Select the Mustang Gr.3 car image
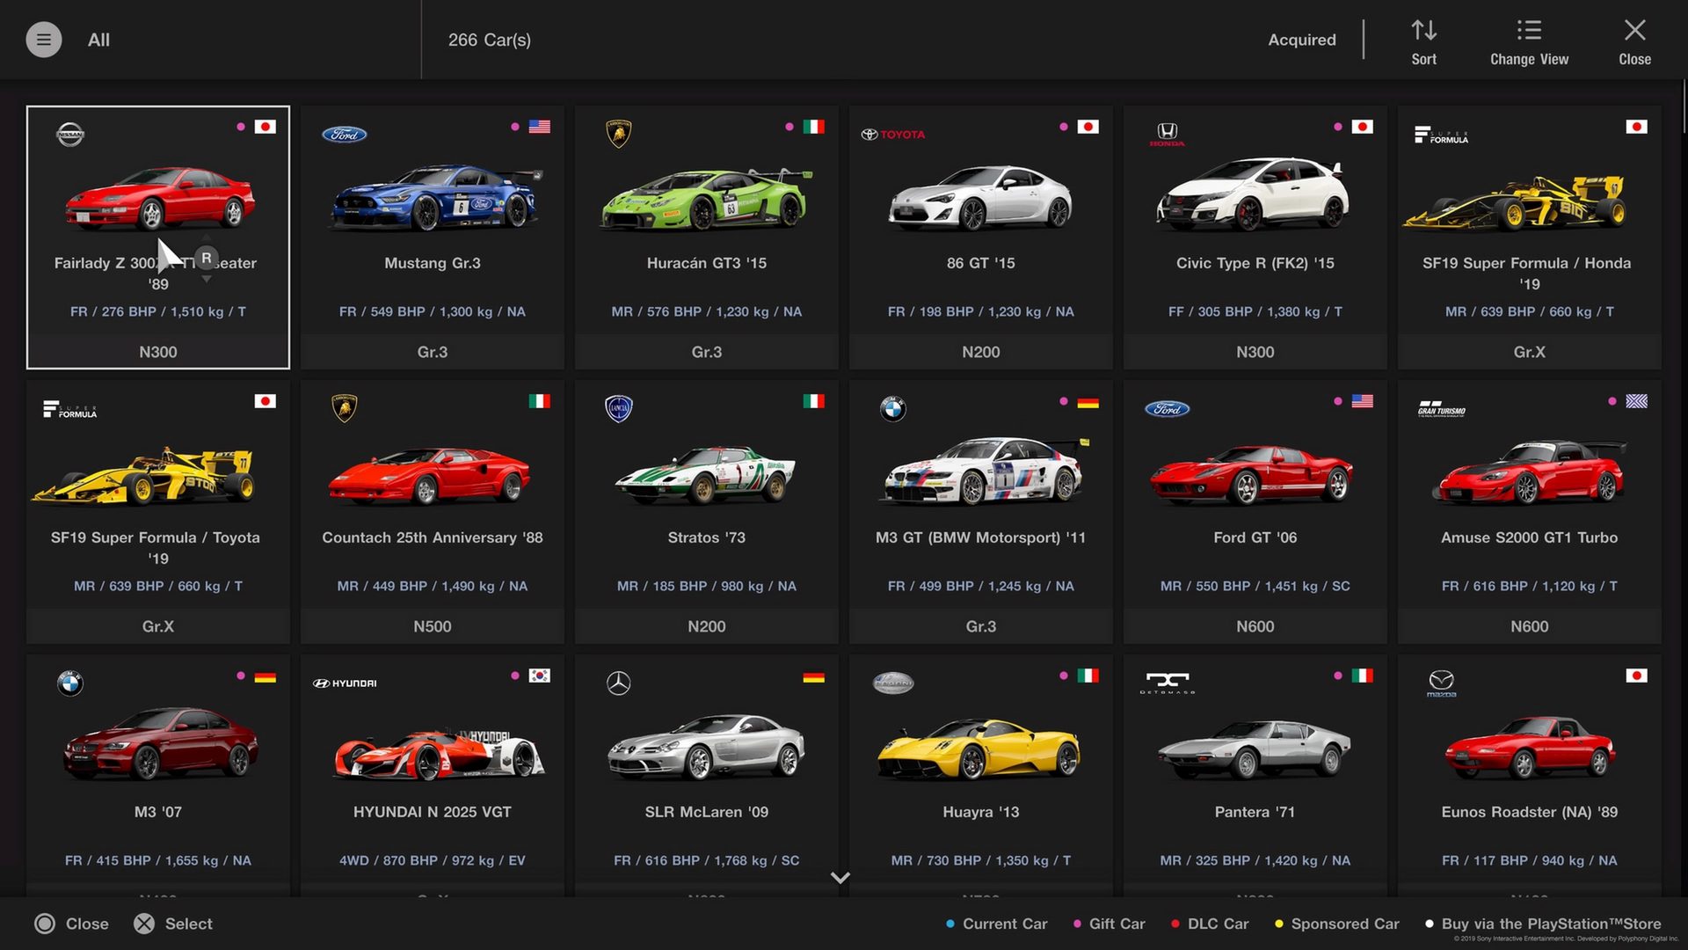This screenshot has width=1688, height=950. [434, 197]
